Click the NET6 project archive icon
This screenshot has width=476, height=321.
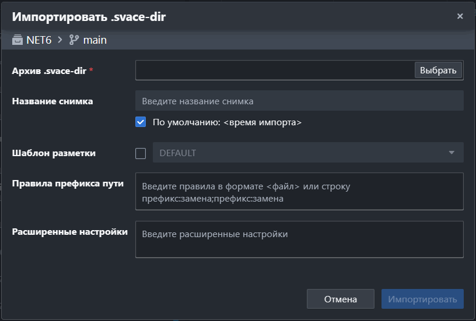click(x=17, y=40)
